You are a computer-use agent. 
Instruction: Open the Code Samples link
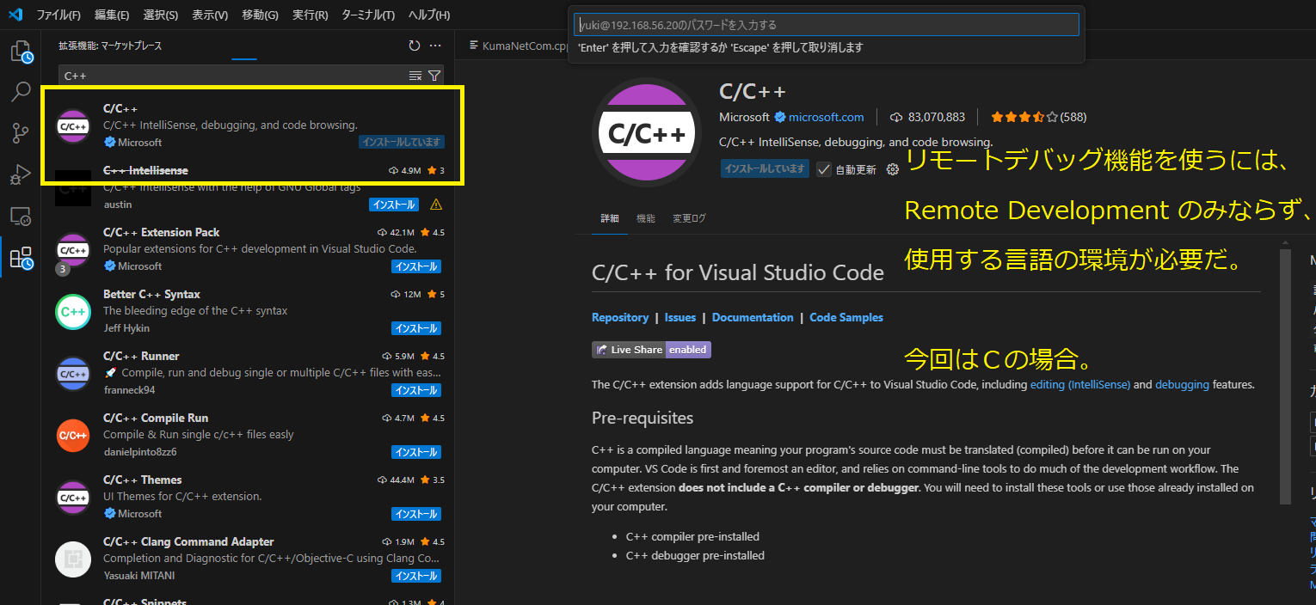(x=846, y=317)
